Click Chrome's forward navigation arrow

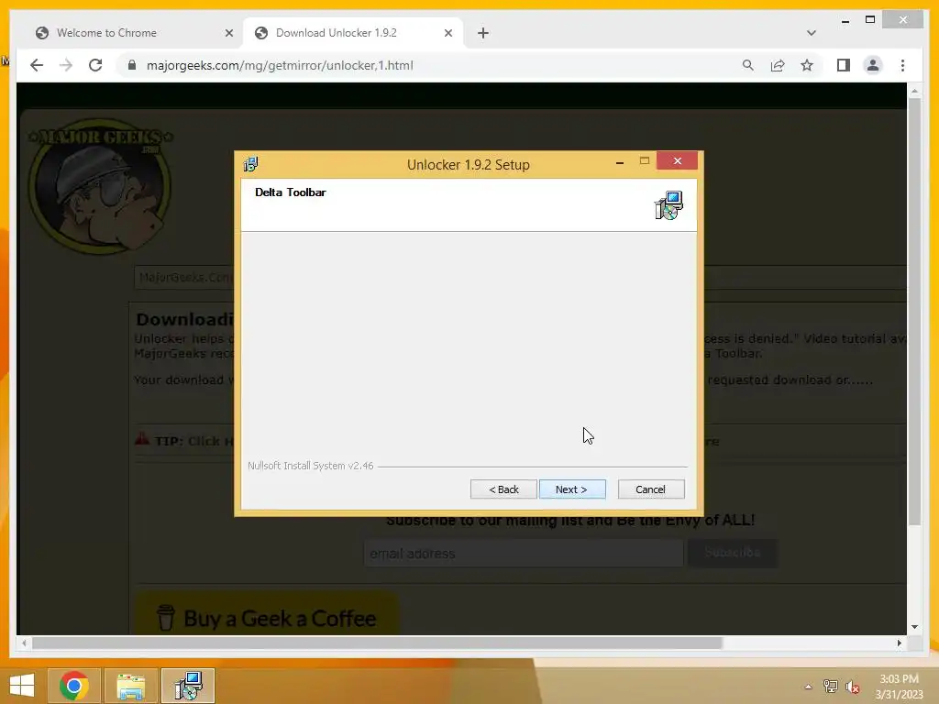(66, 65)
